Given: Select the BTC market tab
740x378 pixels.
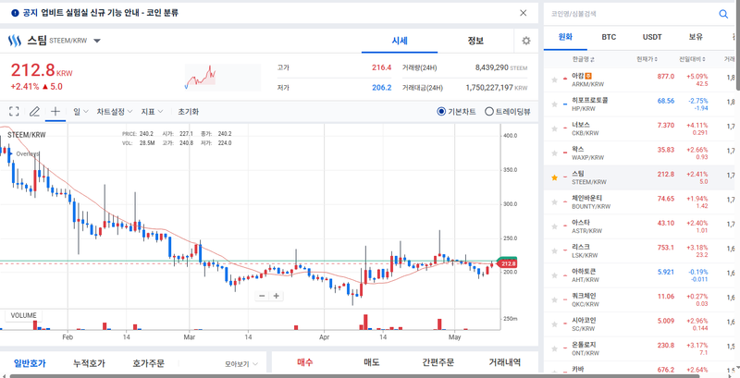Looking at the screenshot, I should (609, 37).
